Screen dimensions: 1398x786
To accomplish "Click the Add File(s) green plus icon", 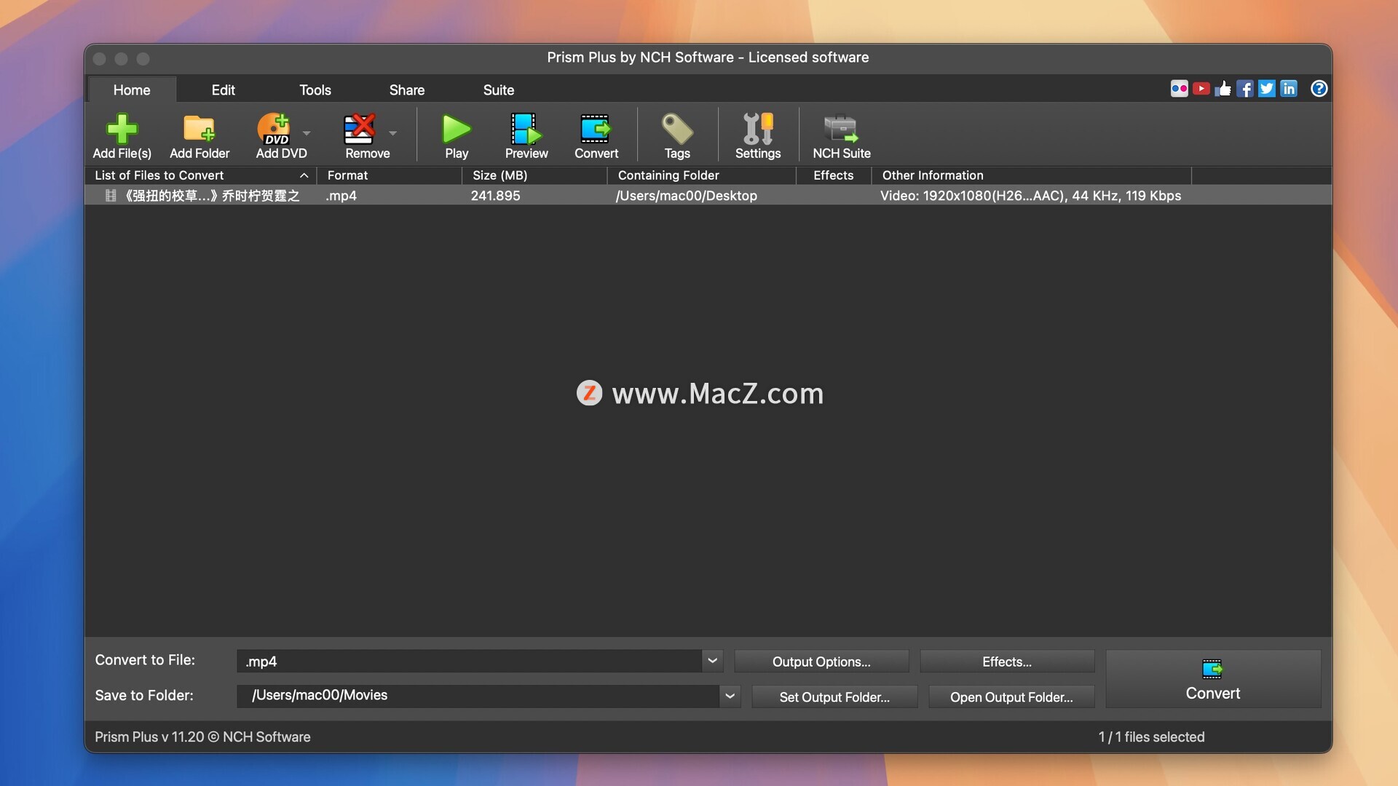I will click(122, 129).
